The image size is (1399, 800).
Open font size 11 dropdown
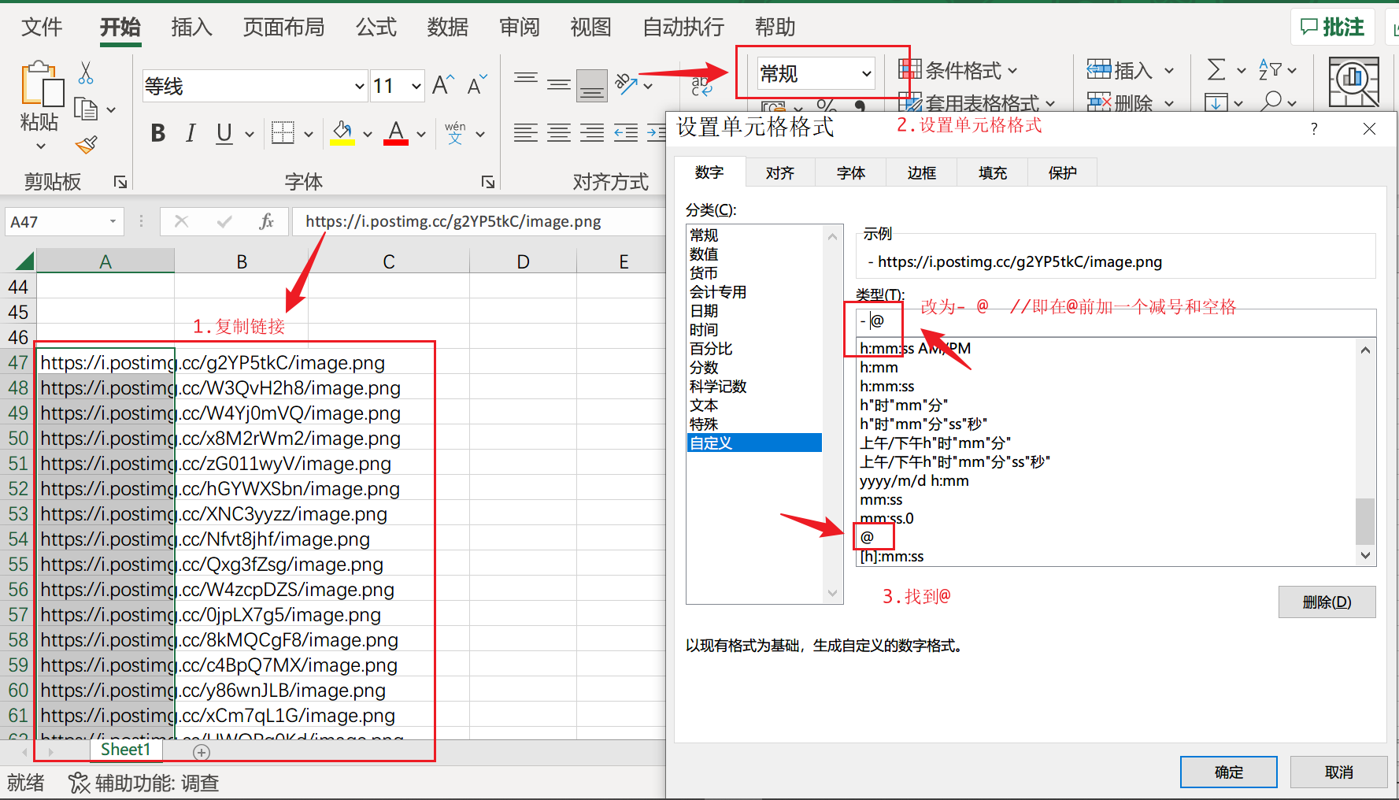(x=416, y=86)
